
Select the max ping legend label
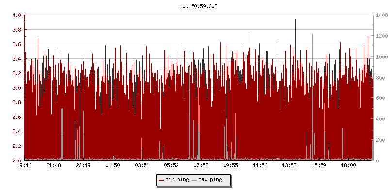click(x=210, y=180)
